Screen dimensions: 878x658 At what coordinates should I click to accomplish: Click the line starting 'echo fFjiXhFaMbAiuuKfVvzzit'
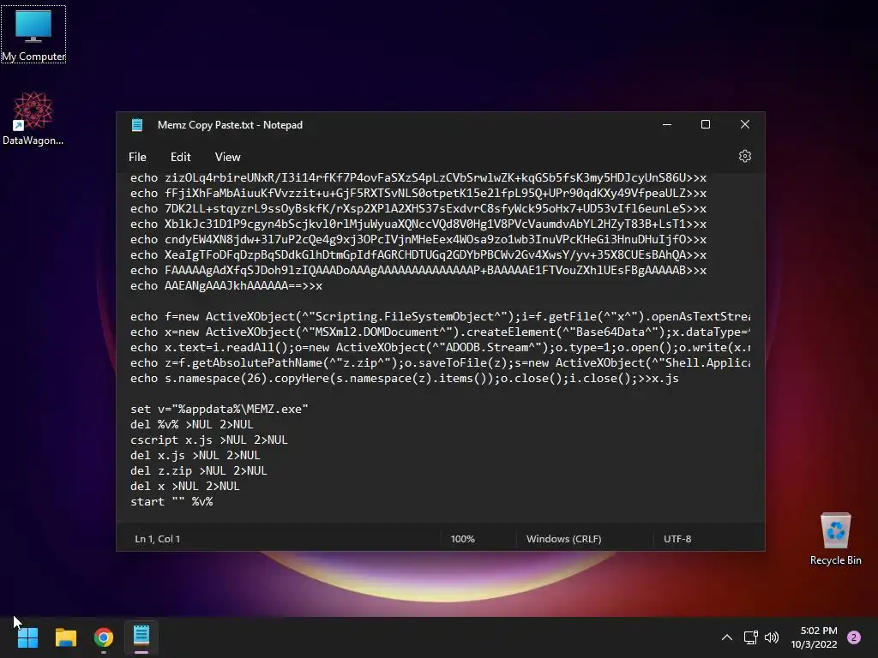point(418,193)
